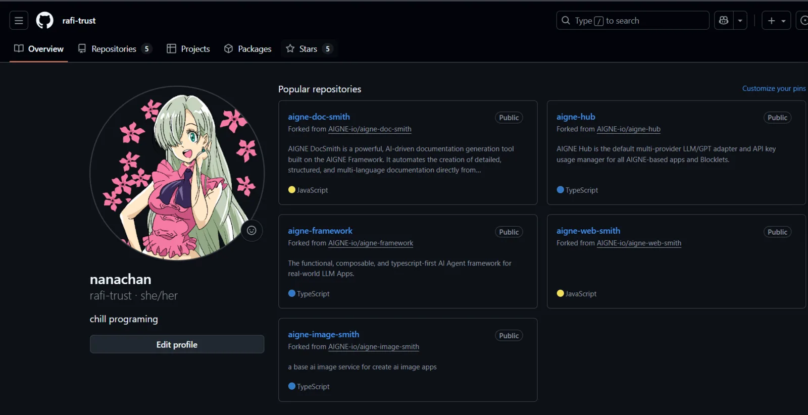
Task: Click the rafi-trust username in header
Action: (79, 21)
